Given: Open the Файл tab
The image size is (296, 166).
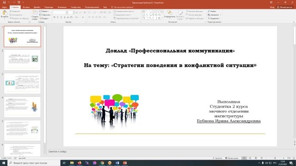Looking at the screenshot, I should [x=5, y=7].
